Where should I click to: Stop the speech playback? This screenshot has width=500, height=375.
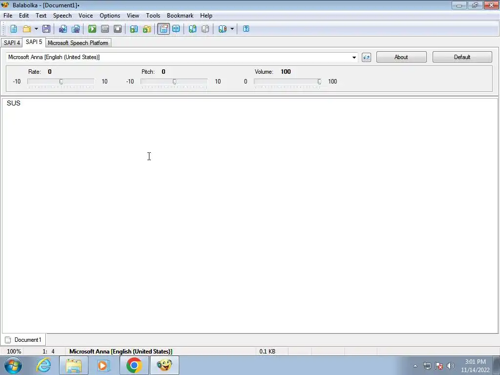pyautogui.click(x=118, y=29)
